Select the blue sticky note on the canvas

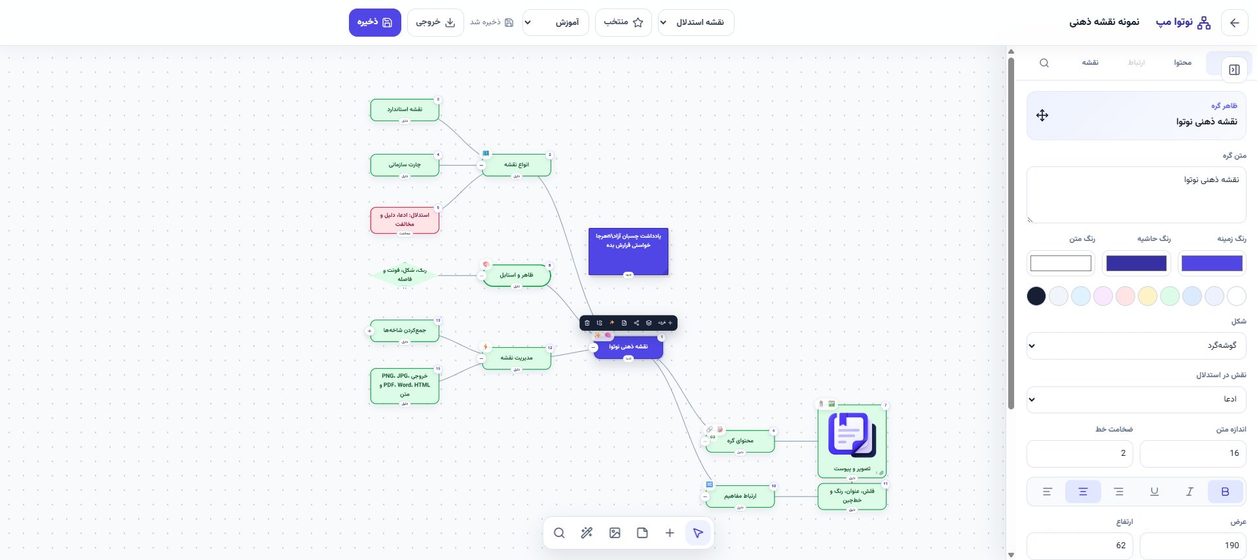click(x=628, y=252)
